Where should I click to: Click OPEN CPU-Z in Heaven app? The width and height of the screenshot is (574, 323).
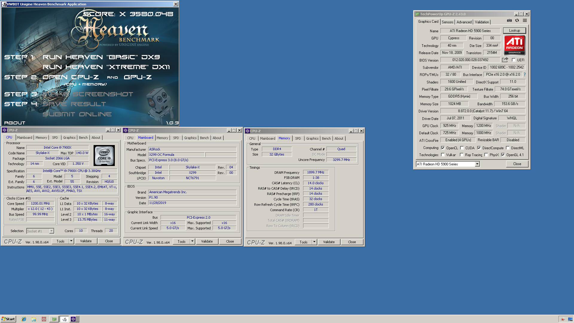pos(70,77)
